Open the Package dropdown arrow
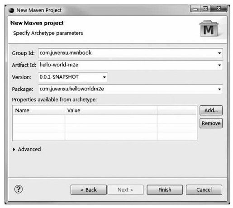 tap(219, 89)
